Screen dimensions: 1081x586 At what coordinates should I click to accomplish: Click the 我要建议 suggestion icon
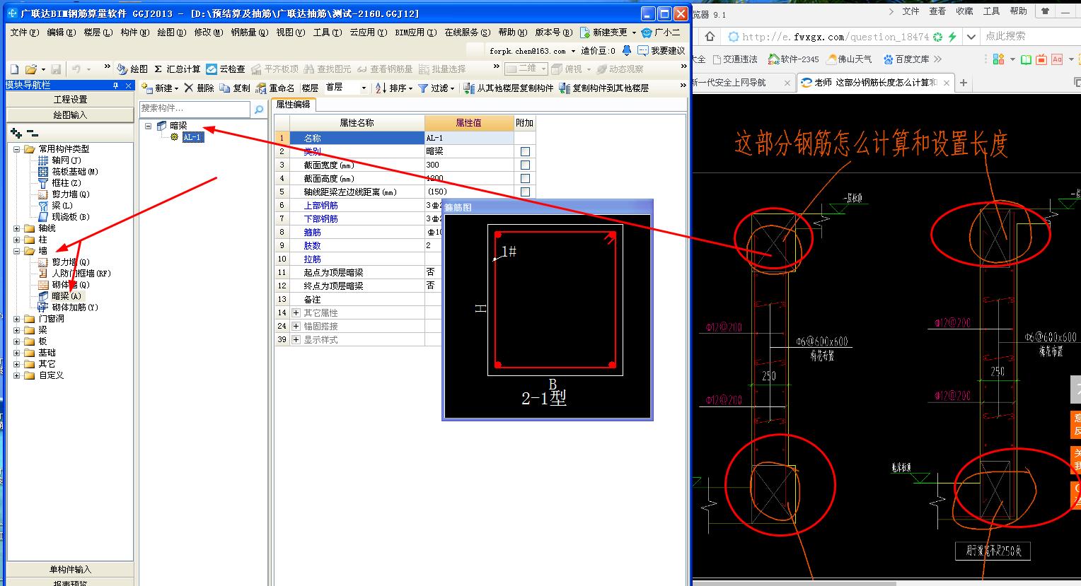[643, 50]
